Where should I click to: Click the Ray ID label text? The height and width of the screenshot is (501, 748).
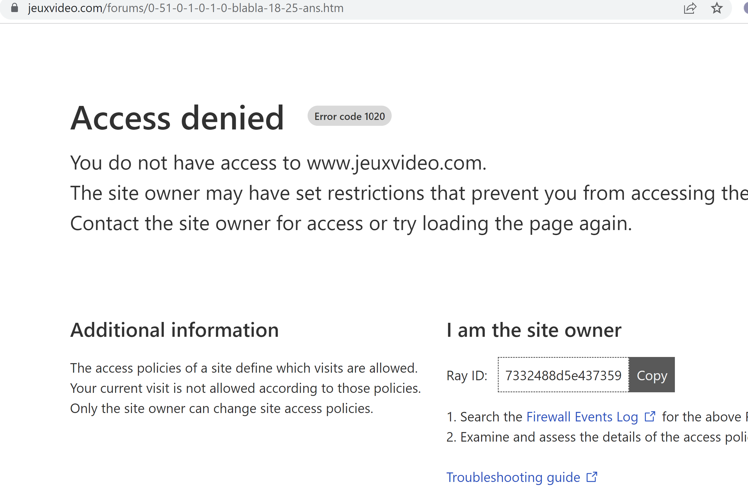tap(467, 375)
